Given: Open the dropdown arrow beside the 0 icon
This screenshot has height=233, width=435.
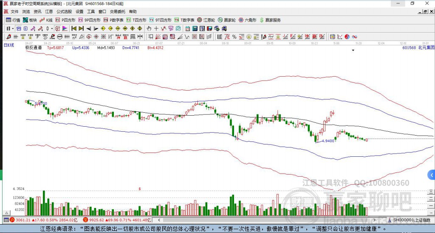Looking at the screenshot, I should coord(52,28).
